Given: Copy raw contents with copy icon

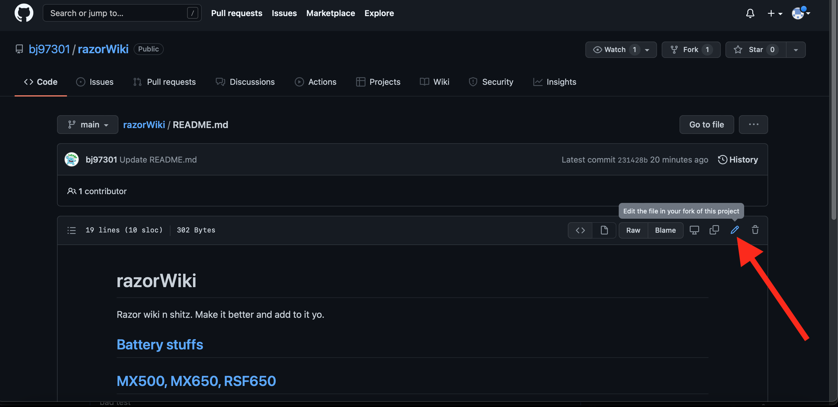Looking at the screenshot, I should [x=714, y=230].
